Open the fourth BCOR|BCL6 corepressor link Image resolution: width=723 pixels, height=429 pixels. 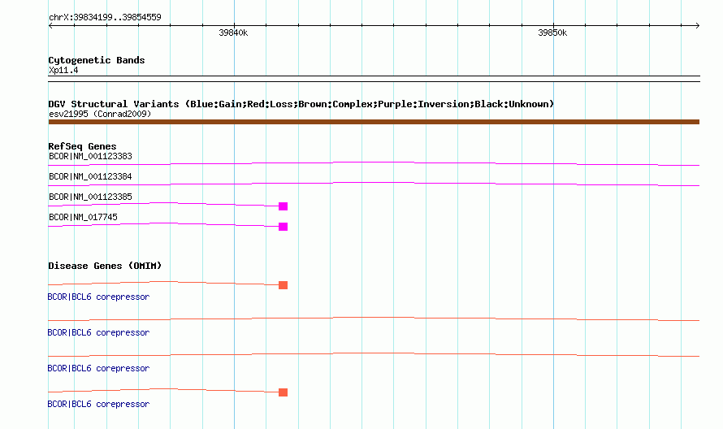[x=98, y=404]
